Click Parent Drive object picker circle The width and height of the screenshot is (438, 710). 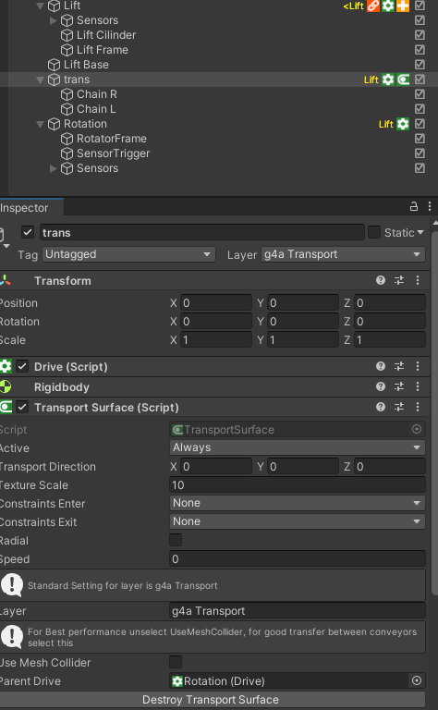coord(417,680)
